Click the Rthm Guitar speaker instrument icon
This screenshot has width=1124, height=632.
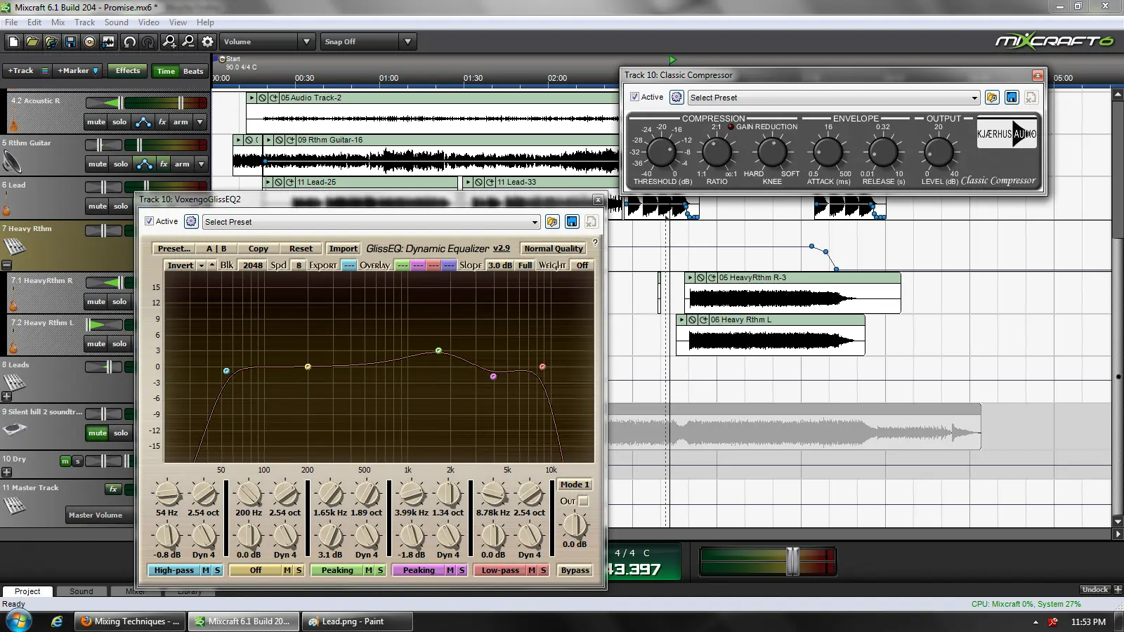click(12, 163)
